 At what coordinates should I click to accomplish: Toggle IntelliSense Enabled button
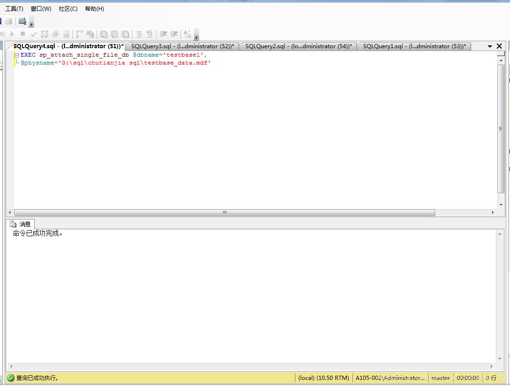66,34
